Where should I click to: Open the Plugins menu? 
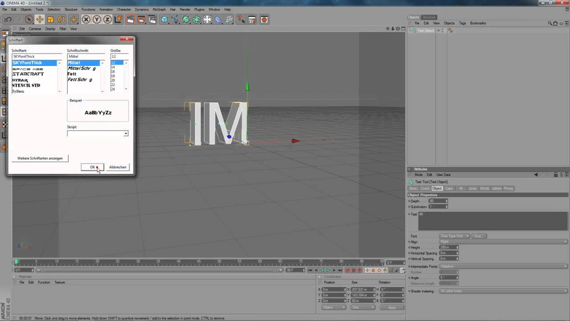[x=199, y=9]
